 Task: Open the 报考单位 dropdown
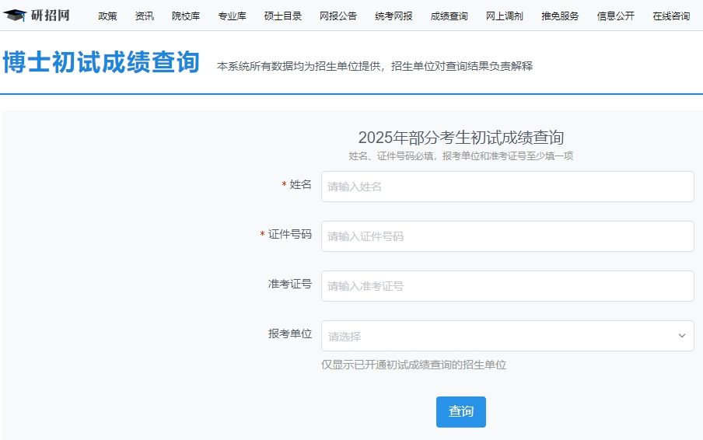[x=508, y=336]
